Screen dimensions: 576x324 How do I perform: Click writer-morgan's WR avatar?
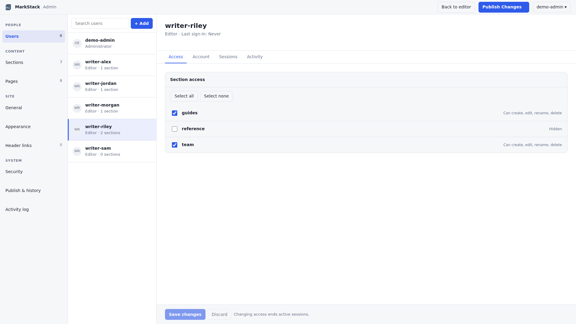click(x=77, y=108)
